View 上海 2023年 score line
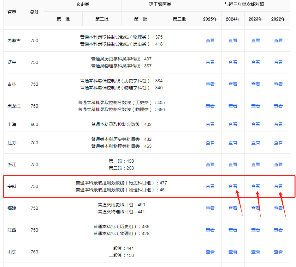296x267 pixels. (256, 124)
